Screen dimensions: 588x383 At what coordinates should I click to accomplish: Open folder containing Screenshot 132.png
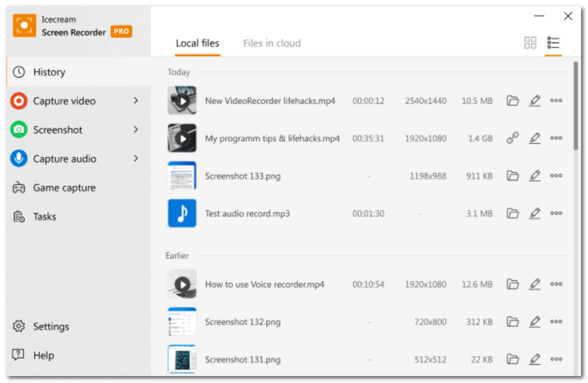point(512,321)
